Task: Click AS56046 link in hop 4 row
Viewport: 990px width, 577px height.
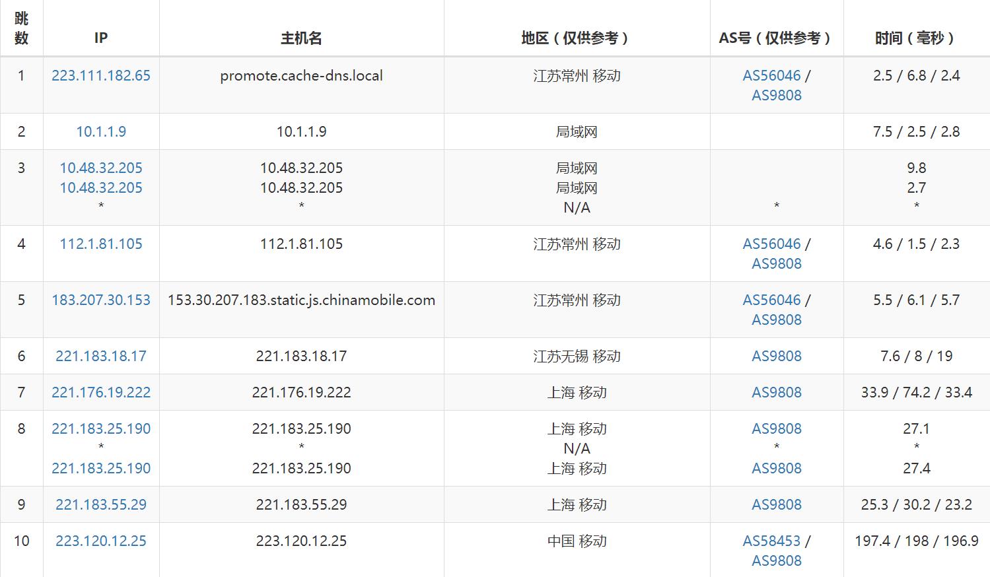Action: click(771, 244)
